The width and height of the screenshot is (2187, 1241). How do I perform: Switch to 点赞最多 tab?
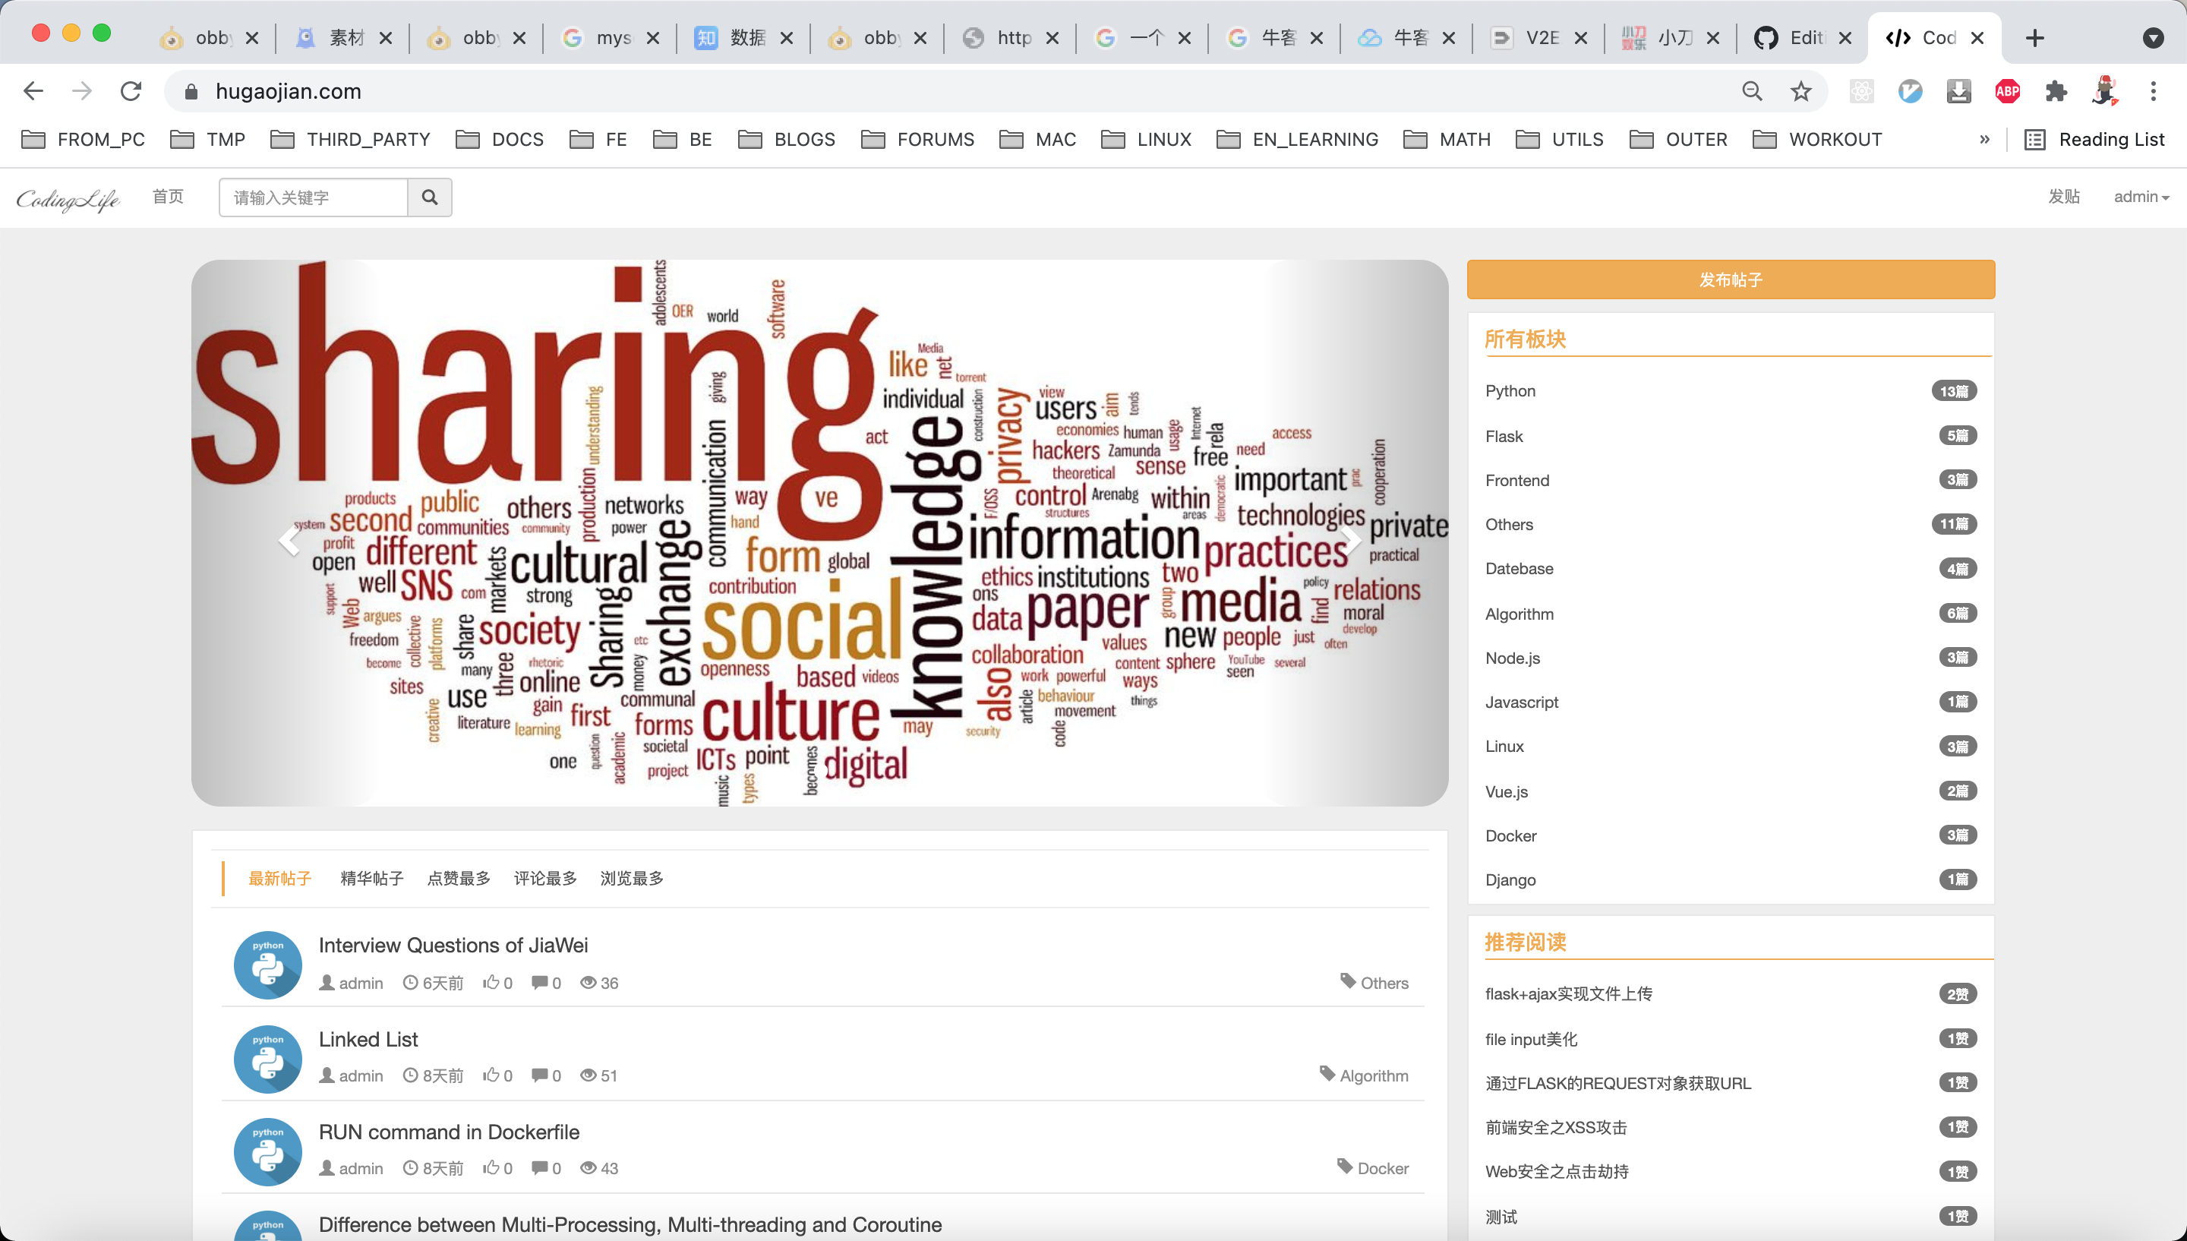point(459,878)
